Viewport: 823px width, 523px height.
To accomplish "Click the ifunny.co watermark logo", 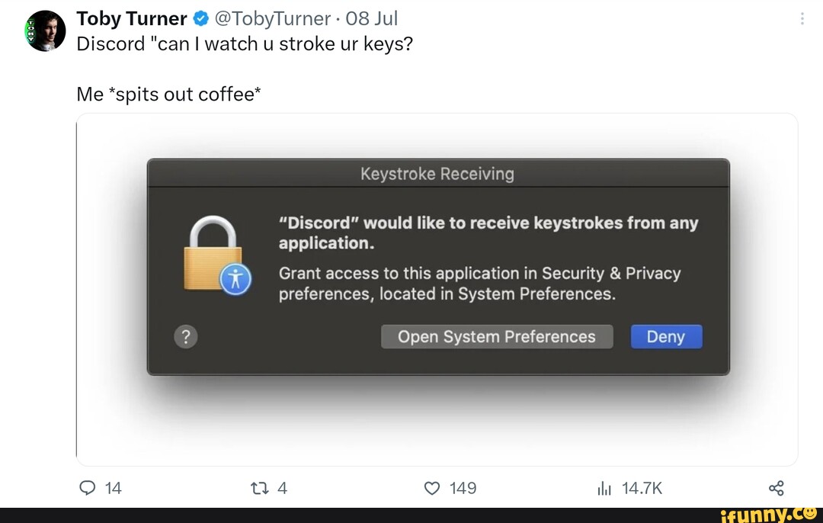I will click(x=768, y=514).
